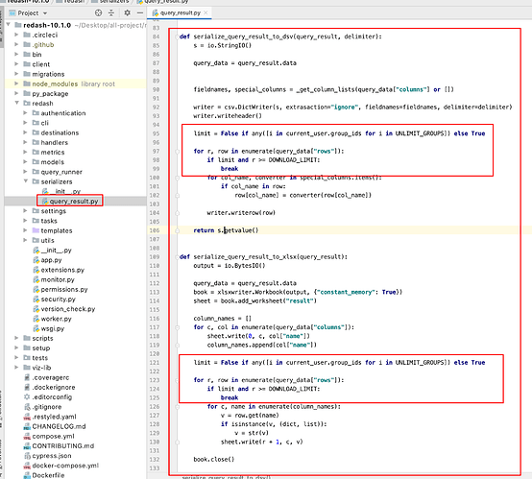Viewport: 532px width, 479px height.
Task: Click the redash-10.1.0 breadcrumb in navigation bar
Action: click(29, 1)
